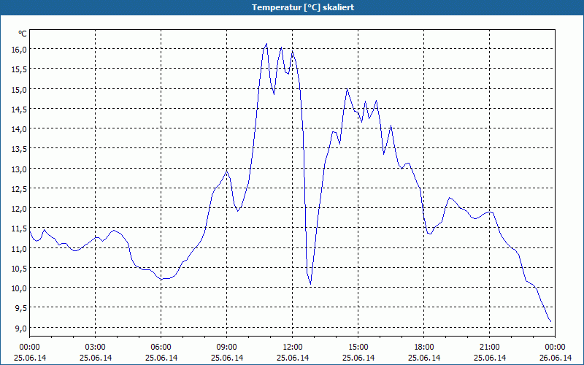Viewport: 584px width, 365px height.
Task: Click the 00:00 label above 26.06.14
Action: click(556, 347)
